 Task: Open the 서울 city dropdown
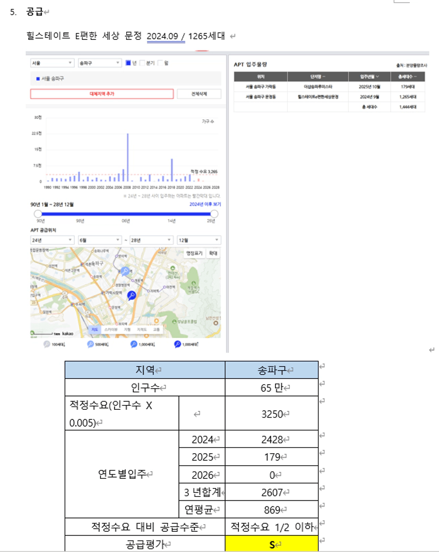52,63
